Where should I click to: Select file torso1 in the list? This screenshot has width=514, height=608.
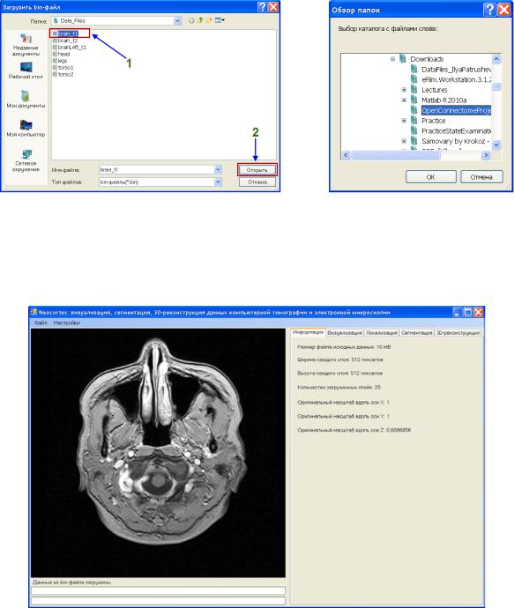tap(63, 68)
